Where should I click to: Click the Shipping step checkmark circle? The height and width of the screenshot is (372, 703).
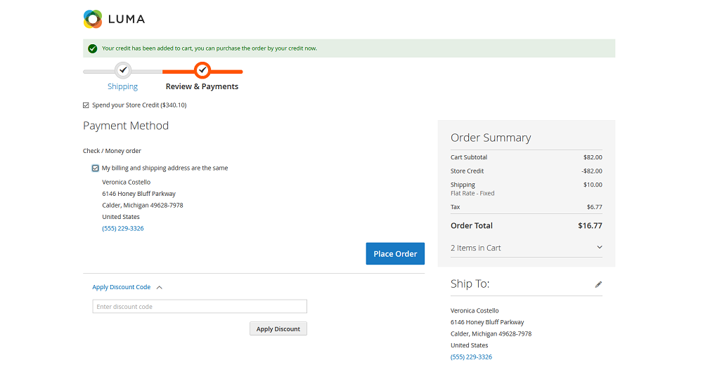click(x=123, y=70)
